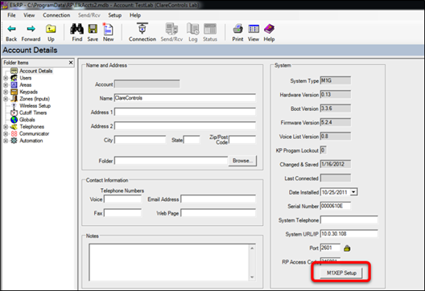
Task: Click the State input field
Action: click(x=192, y=140)
